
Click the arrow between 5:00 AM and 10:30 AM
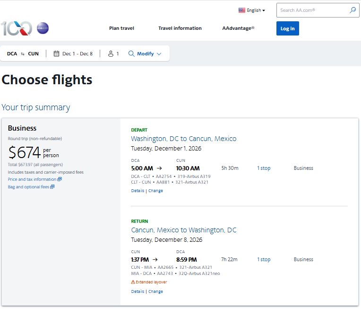pyautogui.click(x=159, y=168)
